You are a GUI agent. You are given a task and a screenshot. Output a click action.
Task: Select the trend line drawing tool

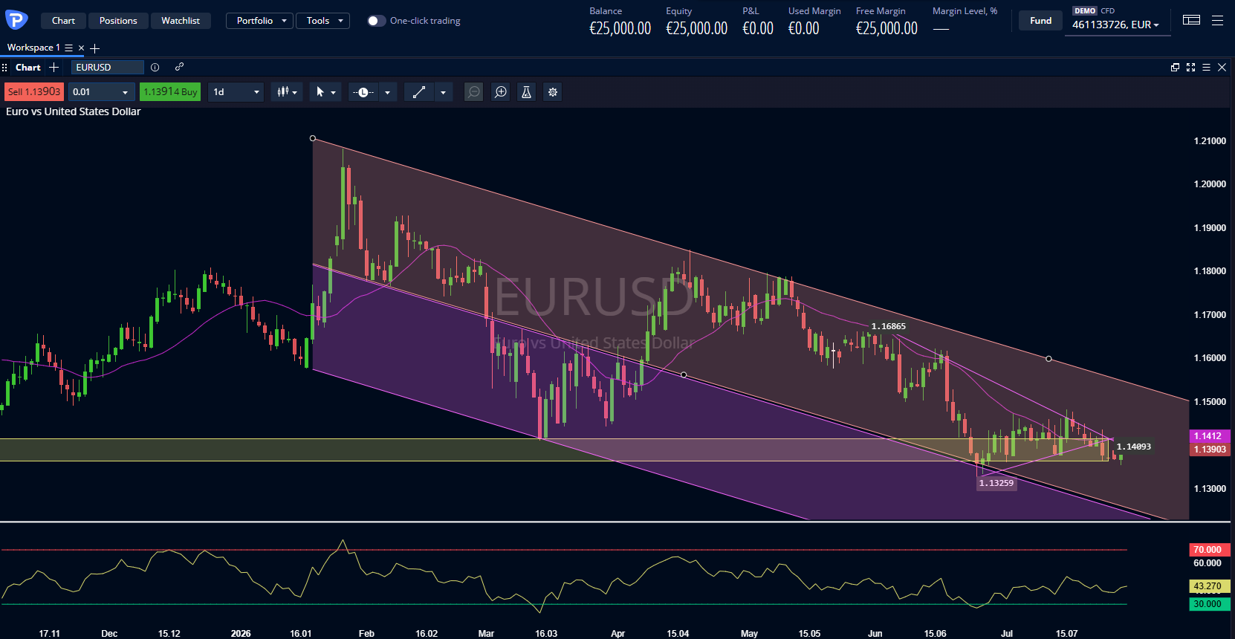point(419,92)
